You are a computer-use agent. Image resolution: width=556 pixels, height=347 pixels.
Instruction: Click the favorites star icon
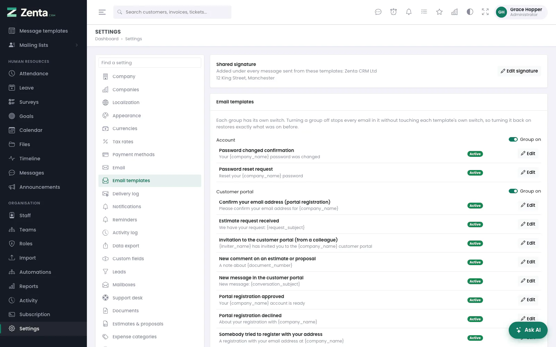point(439,12)
